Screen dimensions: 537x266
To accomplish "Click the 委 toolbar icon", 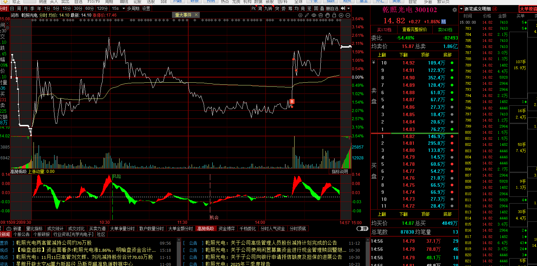I will click(284, 8).
